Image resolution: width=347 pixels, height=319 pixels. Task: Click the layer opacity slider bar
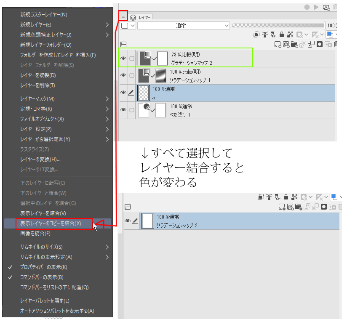pyautogui.click(x=278, y=26)
